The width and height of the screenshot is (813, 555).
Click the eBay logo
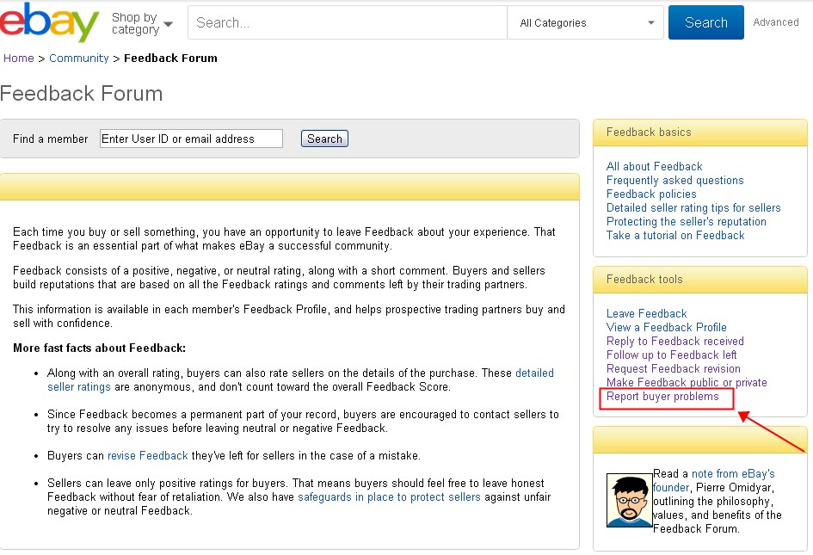point(49,22)
